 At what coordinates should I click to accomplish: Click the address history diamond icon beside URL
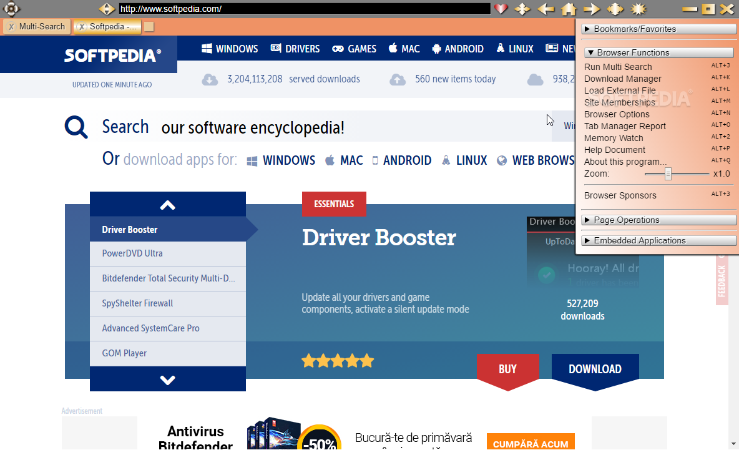click(107, 9)
